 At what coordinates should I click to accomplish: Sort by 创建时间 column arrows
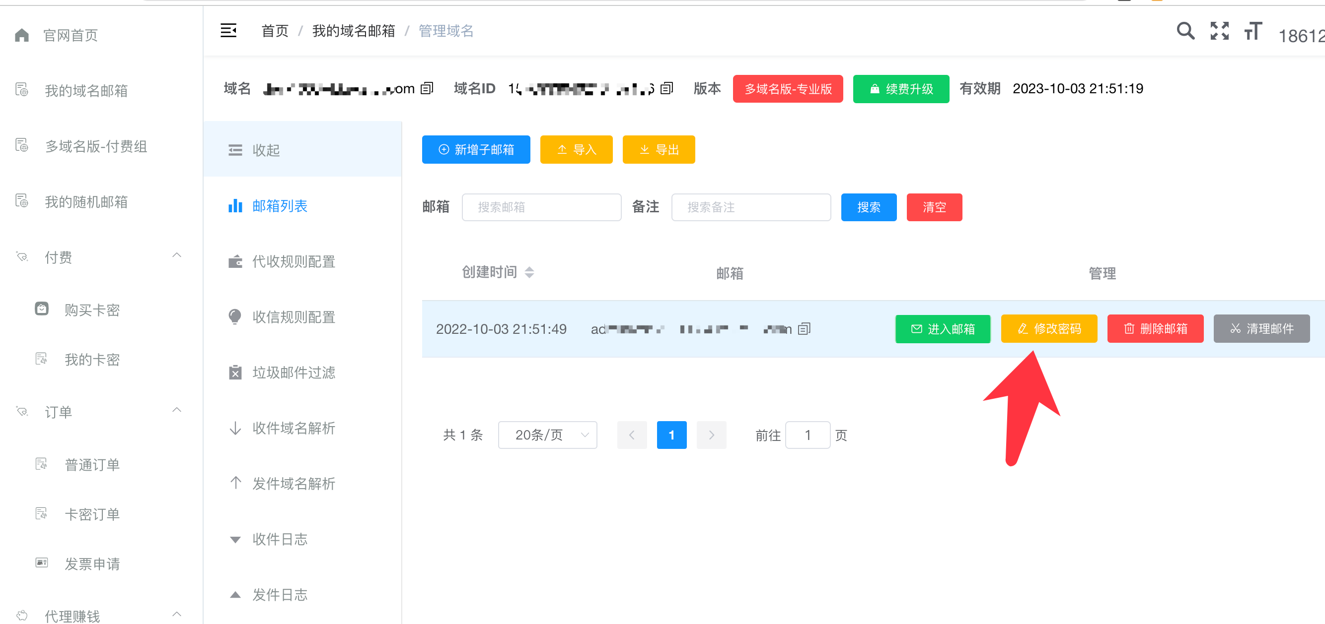pyautogui.click(x=529, y=272)
